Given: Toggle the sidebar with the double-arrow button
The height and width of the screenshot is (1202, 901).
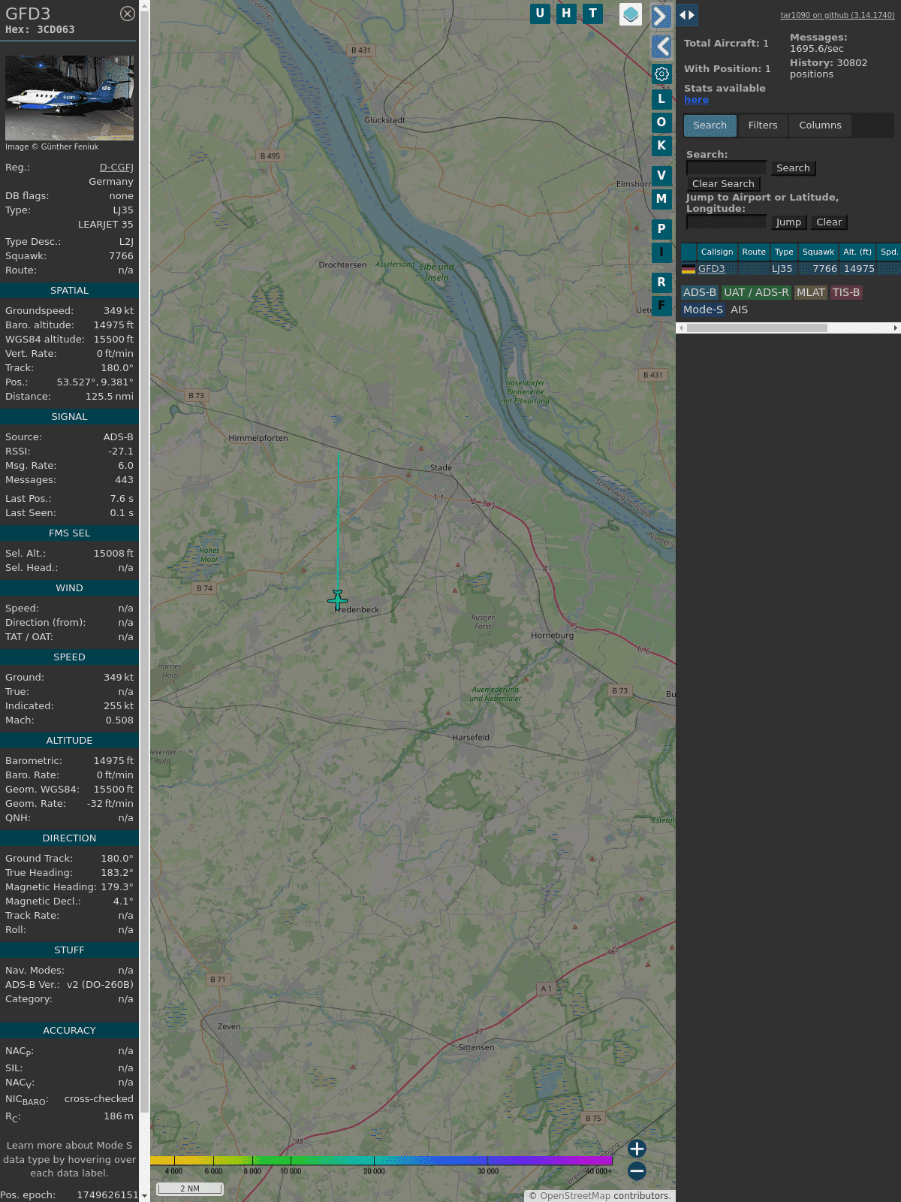Looking at the screenshot, I should pyautogui.click(x=687, y=14).
